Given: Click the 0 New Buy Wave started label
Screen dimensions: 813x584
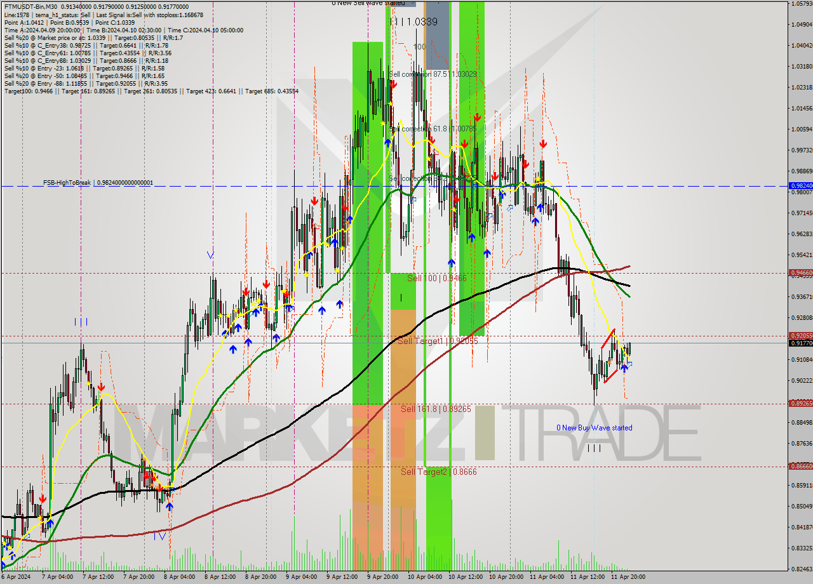Looking at the screenshot, I should point(595,428).
